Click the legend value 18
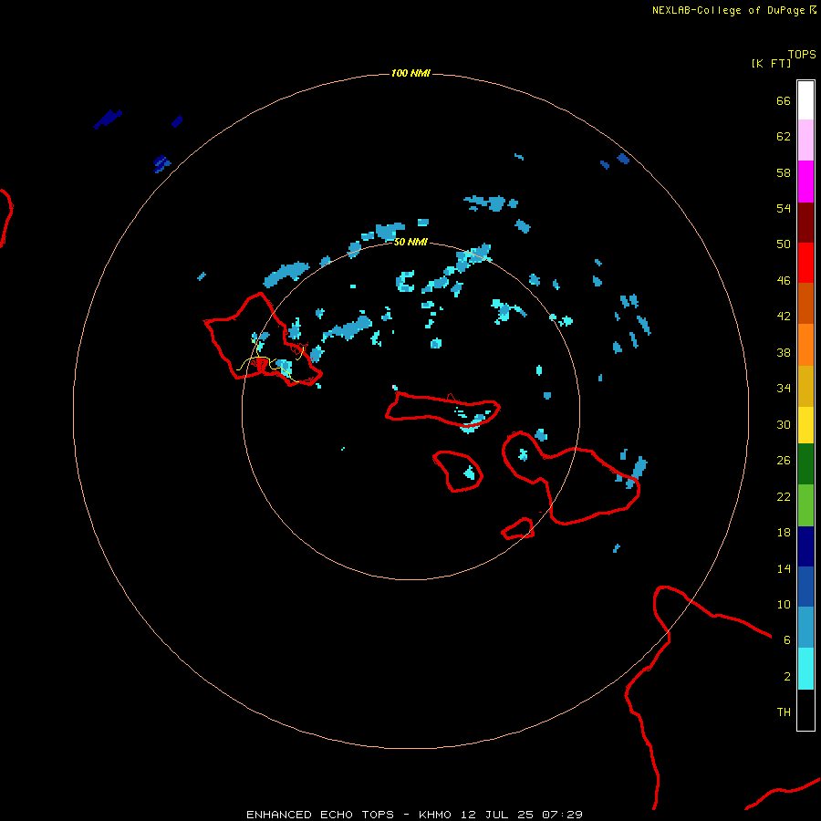 784,533
